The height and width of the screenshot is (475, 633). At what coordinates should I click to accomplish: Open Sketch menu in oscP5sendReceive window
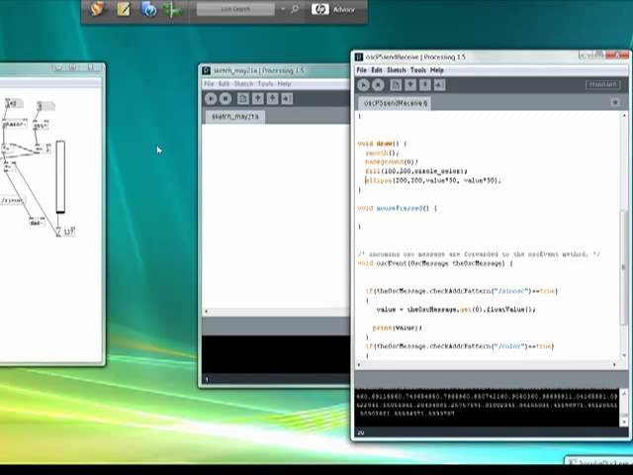tap(396, 70)
